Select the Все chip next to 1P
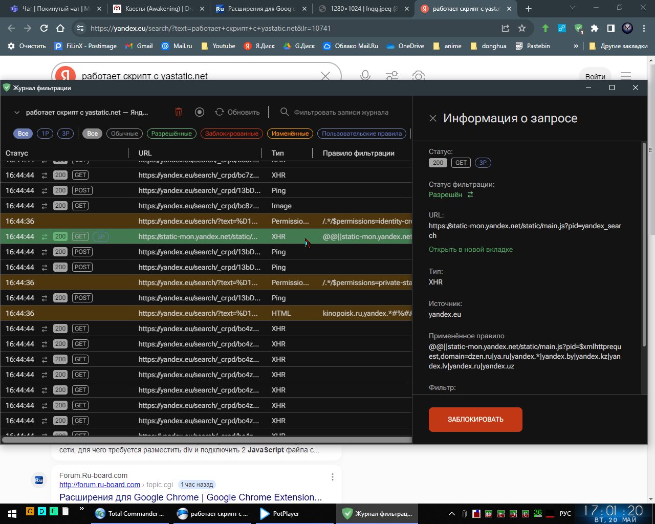This screenshot has width=655, height=524. (24, 134)
